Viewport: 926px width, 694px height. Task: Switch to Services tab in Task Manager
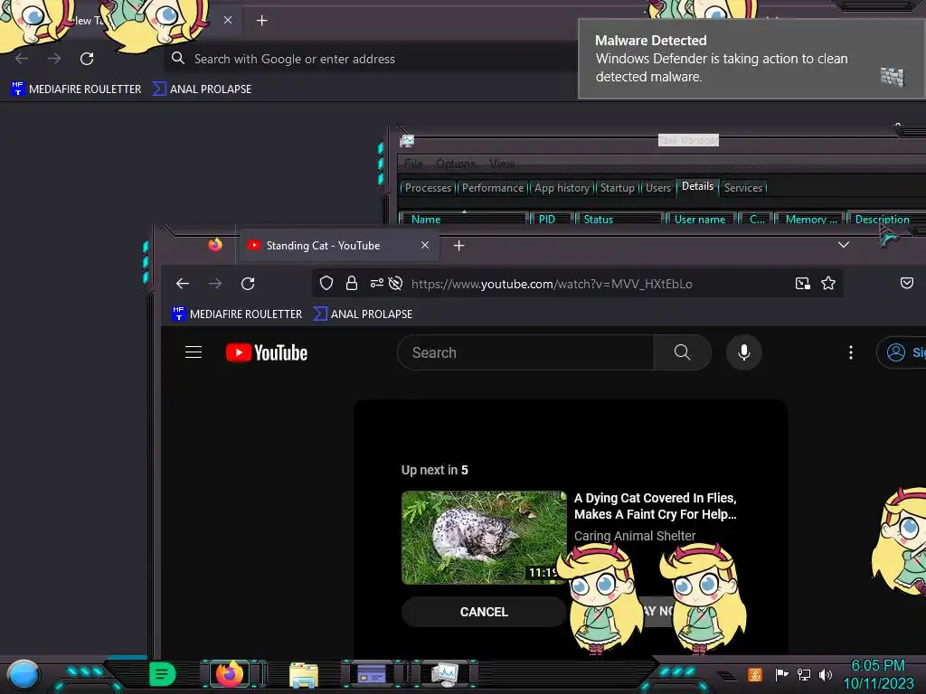[x=743, y=188]
